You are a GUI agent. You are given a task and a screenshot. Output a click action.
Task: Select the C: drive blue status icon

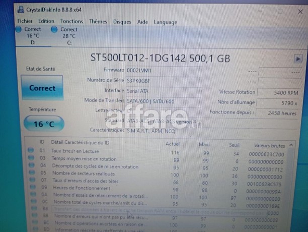55,30
